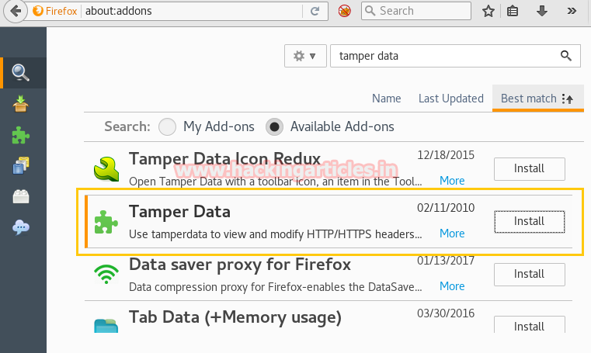Open the Extensions puzzle piece category

21,135
